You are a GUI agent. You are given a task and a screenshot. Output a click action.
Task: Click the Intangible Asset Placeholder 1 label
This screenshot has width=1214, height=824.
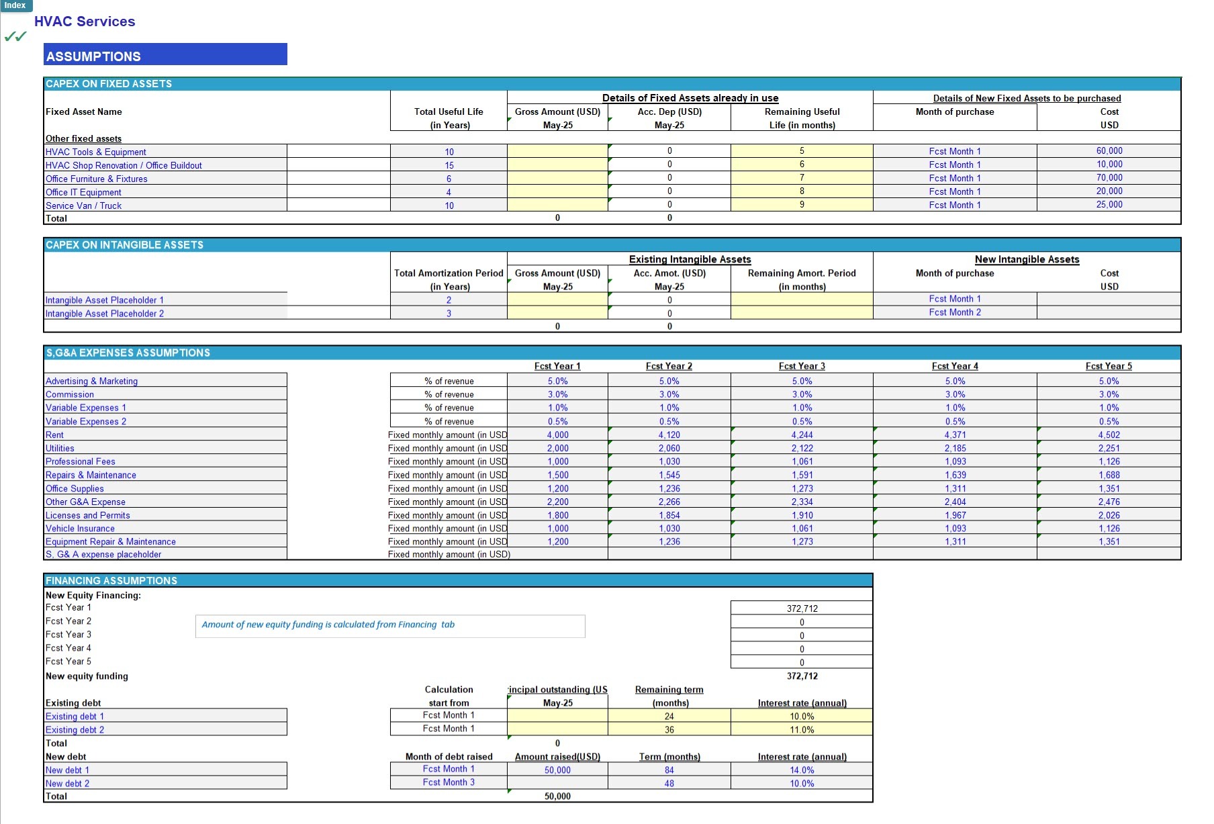click(105, 300)
